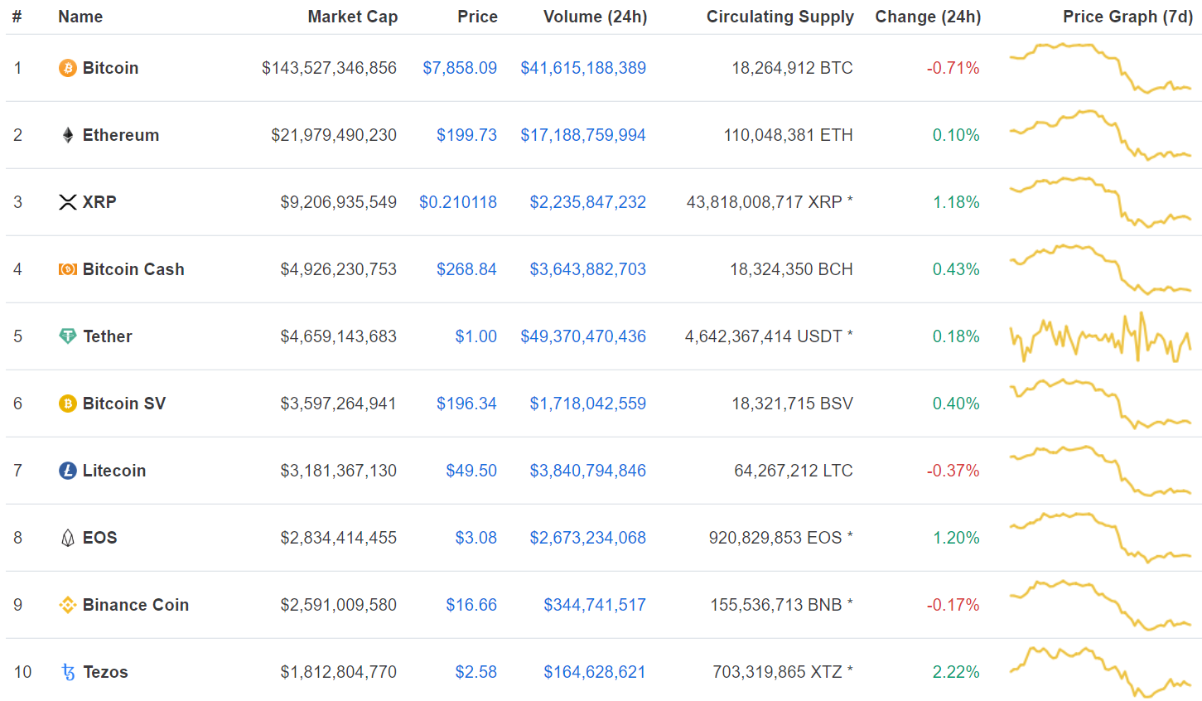Click Binance Coin volume $344,741,517

595,605
